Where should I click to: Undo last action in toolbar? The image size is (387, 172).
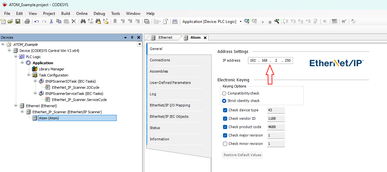[37, 21]
